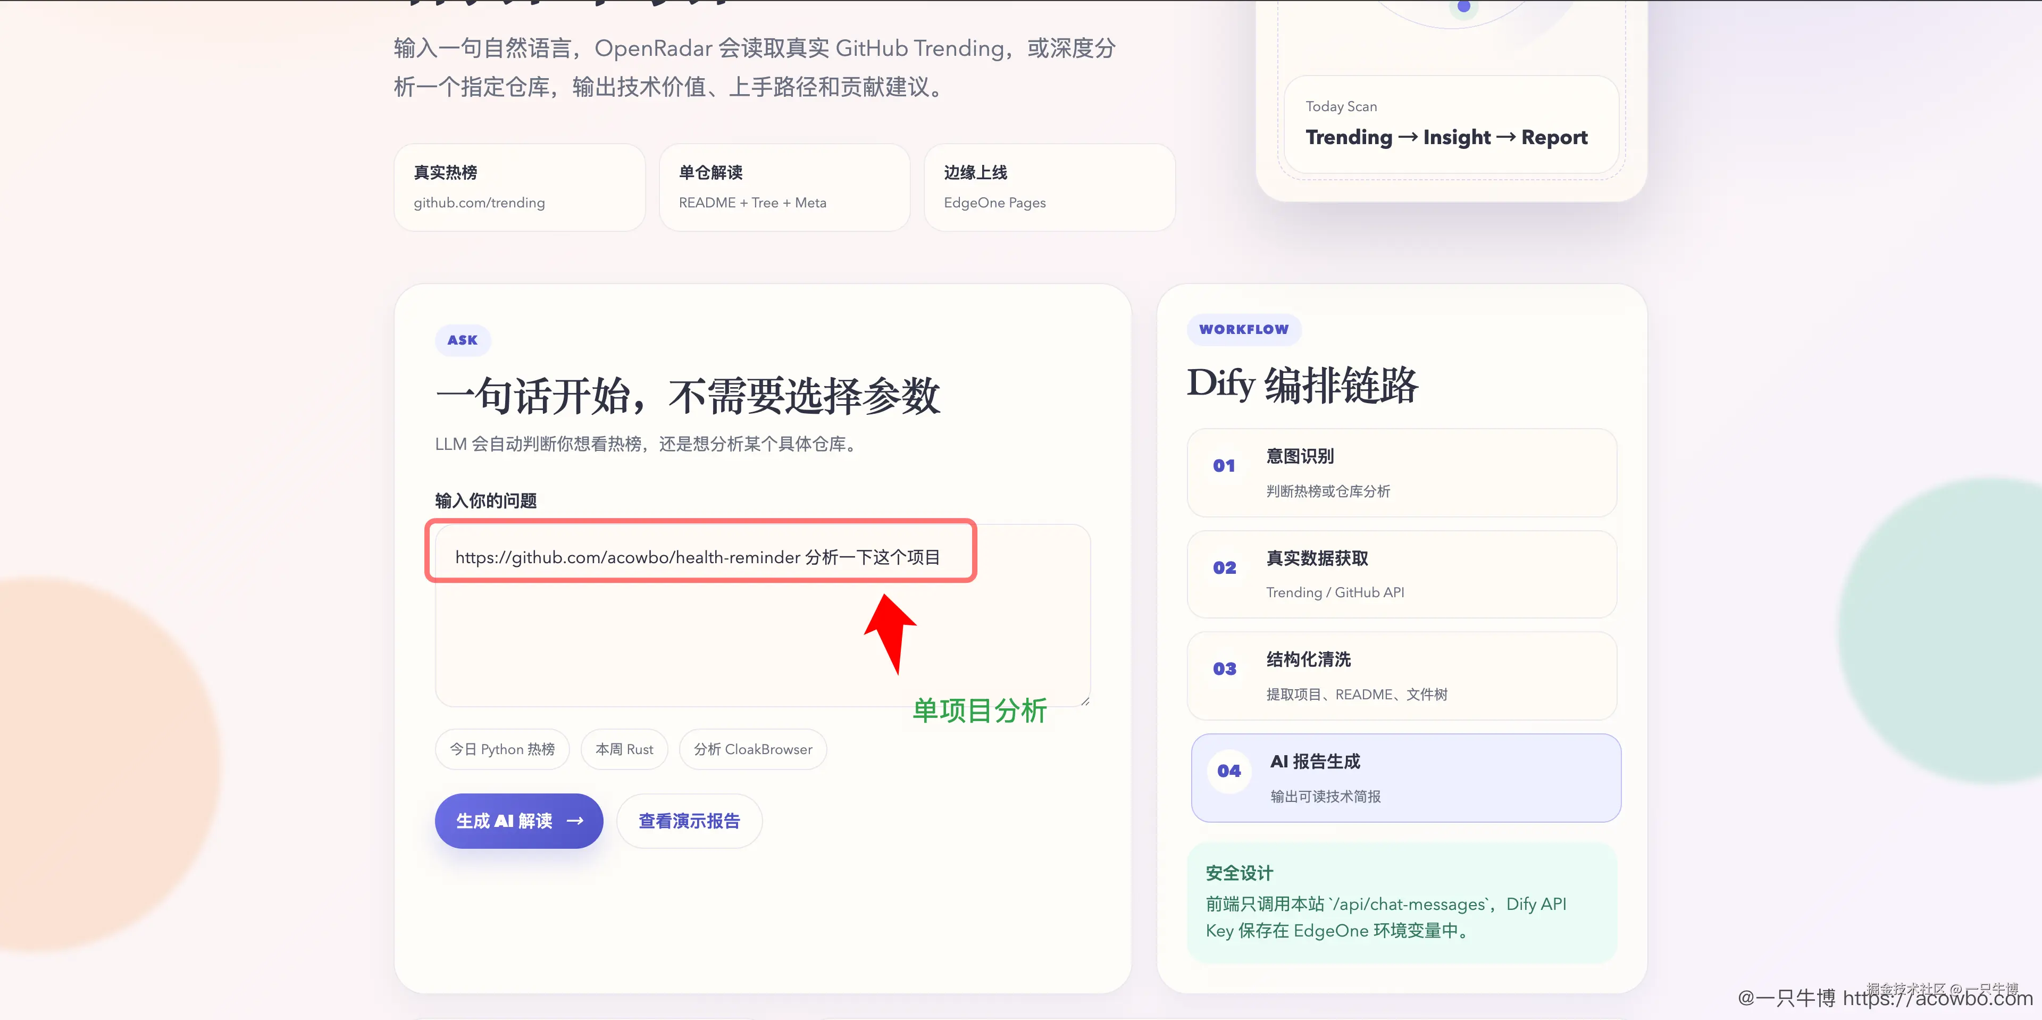Click the Trending / GitHub API subtitle
Viewport: 2042px width, 1020px height.
click(1335, 593)
